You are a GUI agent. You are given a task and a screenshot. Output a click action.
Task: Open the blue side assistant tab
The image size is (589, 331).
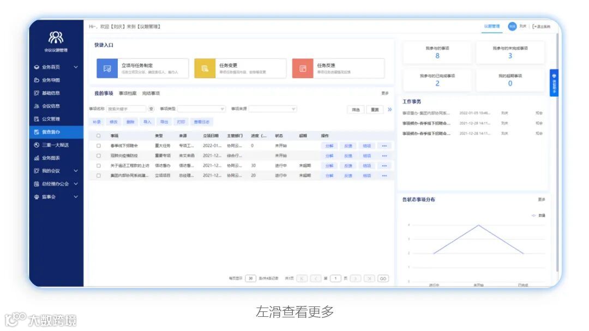[554, 83]
